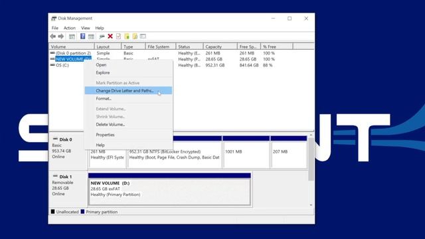Click the checkmark properties toolbar icon
Screen dimensions: 425x239
(118, 37)
